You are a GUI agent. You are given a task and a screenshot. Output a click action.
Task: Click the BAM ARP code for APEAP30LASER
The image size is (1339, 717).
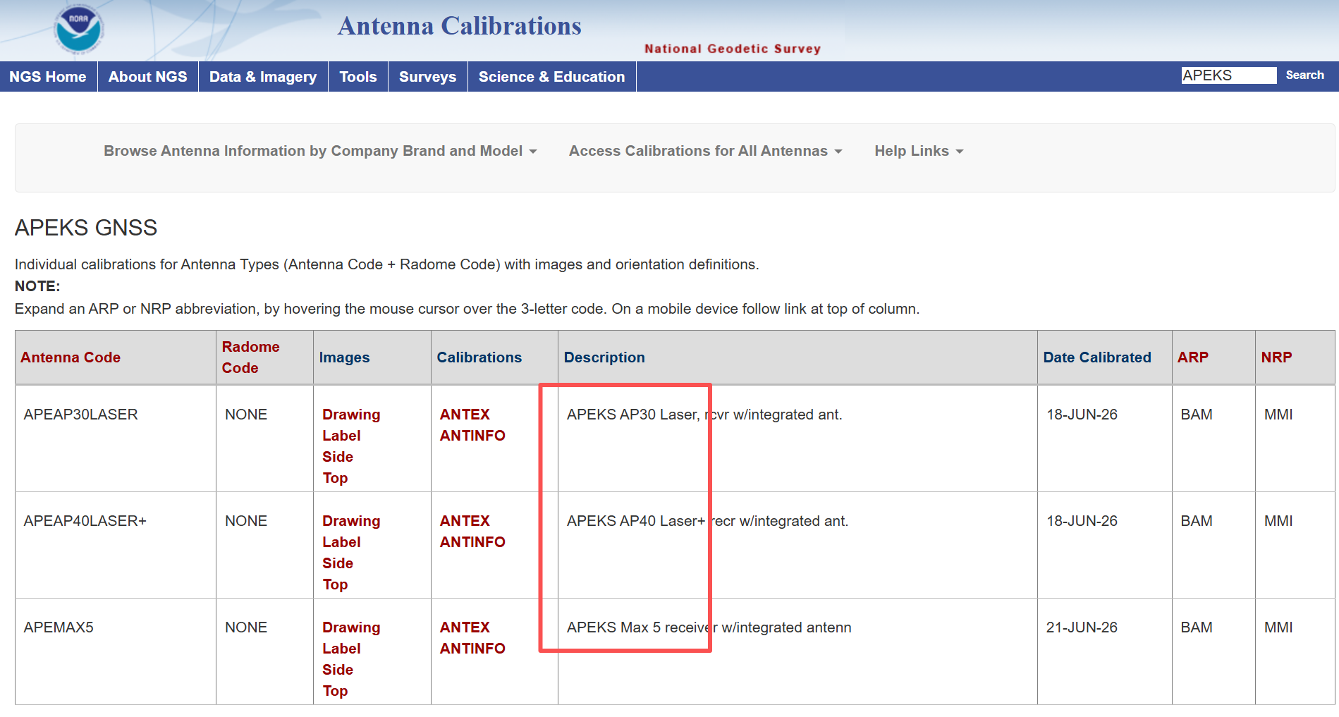tap(1197, 415)
